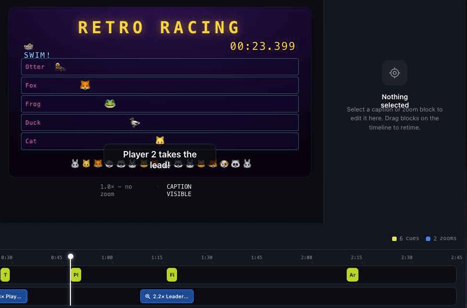This screenshot has width=467, height=308.
Task: Click the 1:15 mark on the timeline ruler
Action: click(x=156, y=257)
